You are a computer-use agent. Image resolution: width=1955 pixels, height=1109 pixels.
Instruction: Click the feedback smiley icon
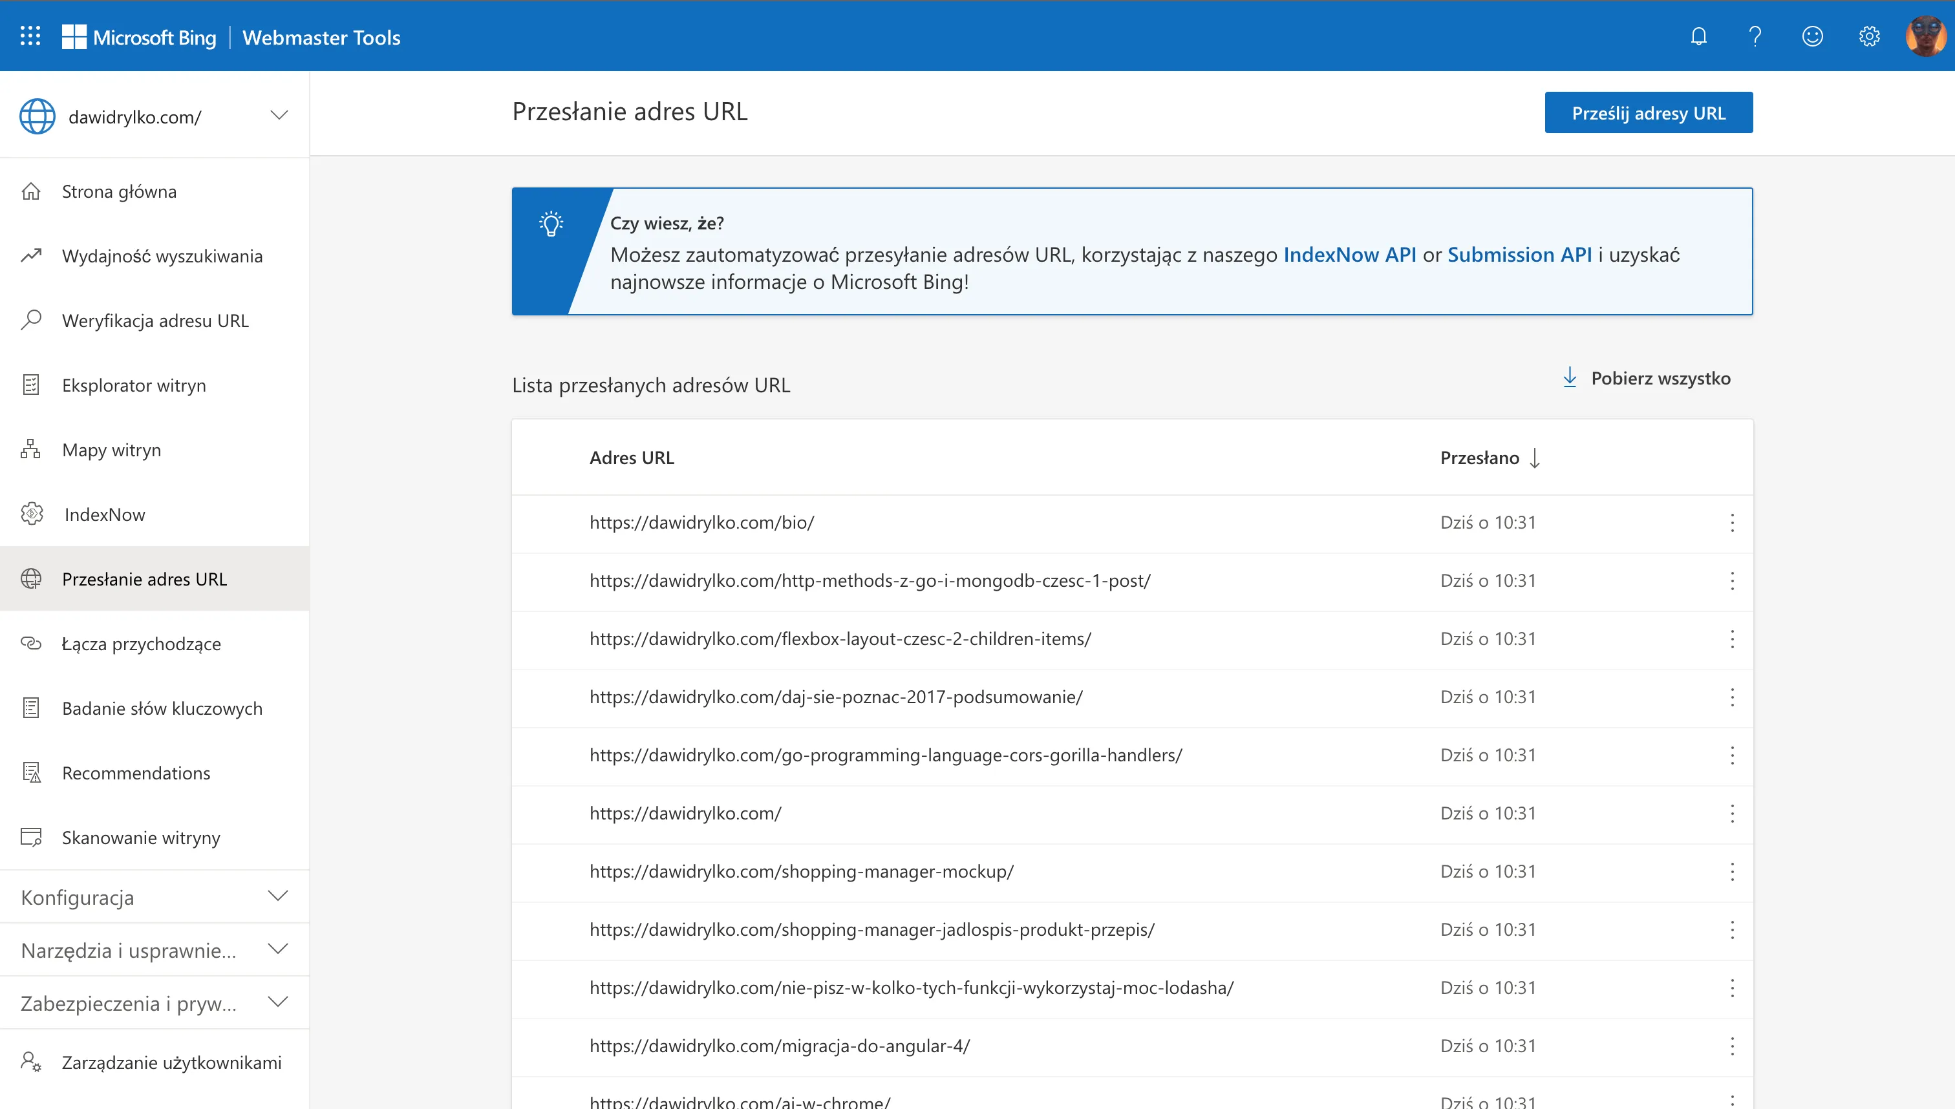tap(1813, 36)
